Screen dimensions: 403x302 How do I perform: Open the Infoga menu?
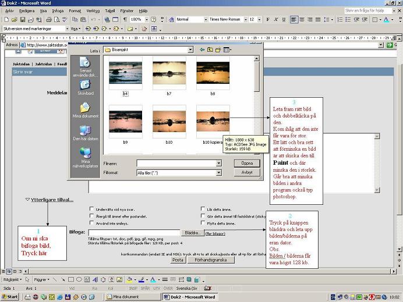(x=58, y=10)
